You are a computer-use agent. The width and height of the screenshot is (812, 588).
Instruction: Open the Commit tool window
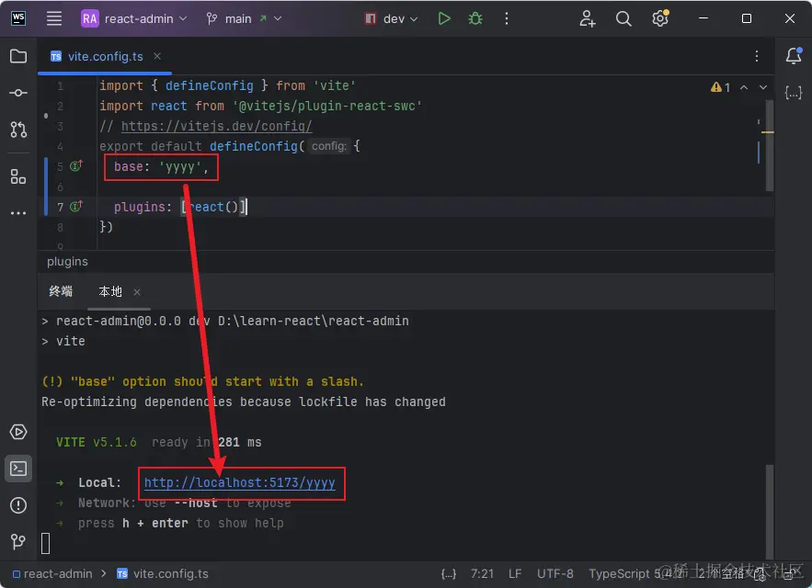[x=18, y=93]
